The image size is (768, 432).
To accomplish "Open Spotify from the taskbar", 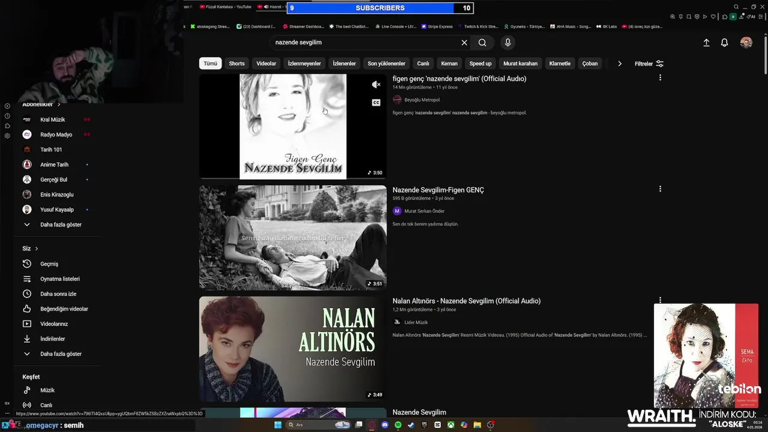I will pos(398,425).
